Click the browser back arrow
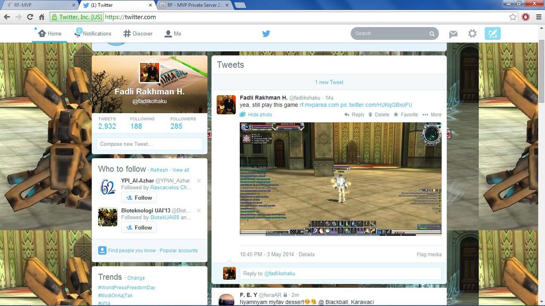Image resolution: width=545 pixels, height=306 pixels. [x=7, y=17]
